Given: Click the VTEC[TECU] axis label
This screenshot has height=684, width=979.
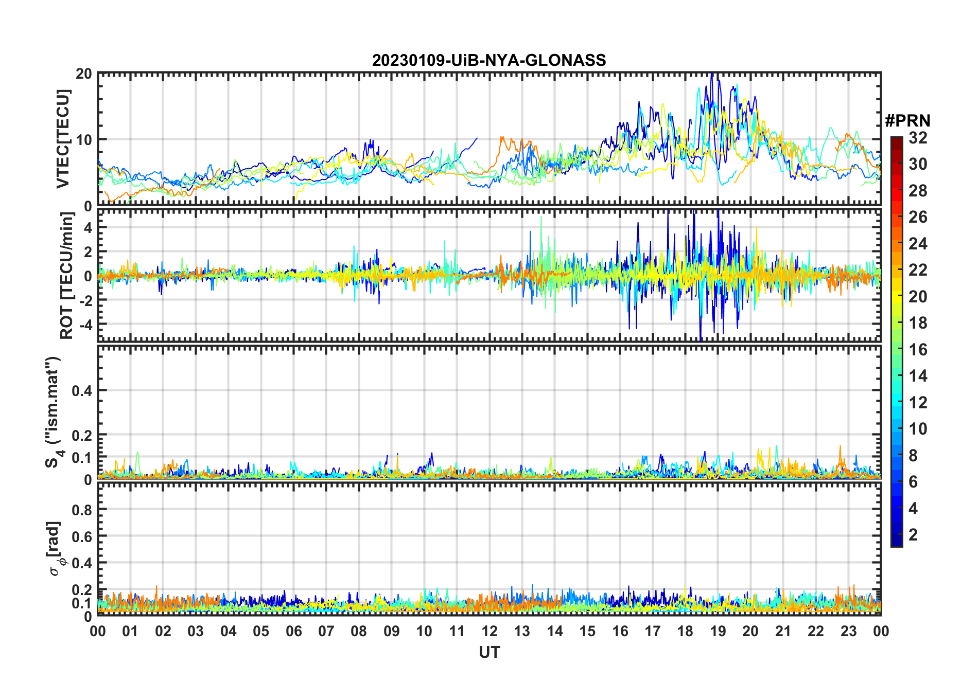Looking at the screenshot, I should tap(63, 139).
